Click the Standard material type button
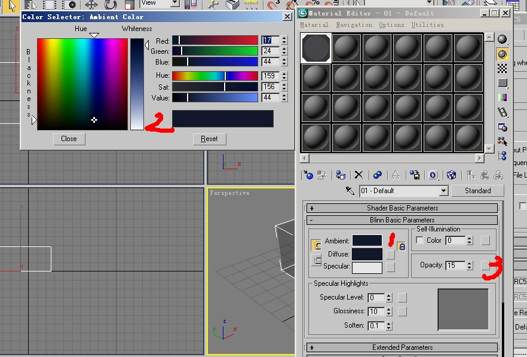Image resolution: width=527 pixels, height=357 pixels. [x=477, y=191]
